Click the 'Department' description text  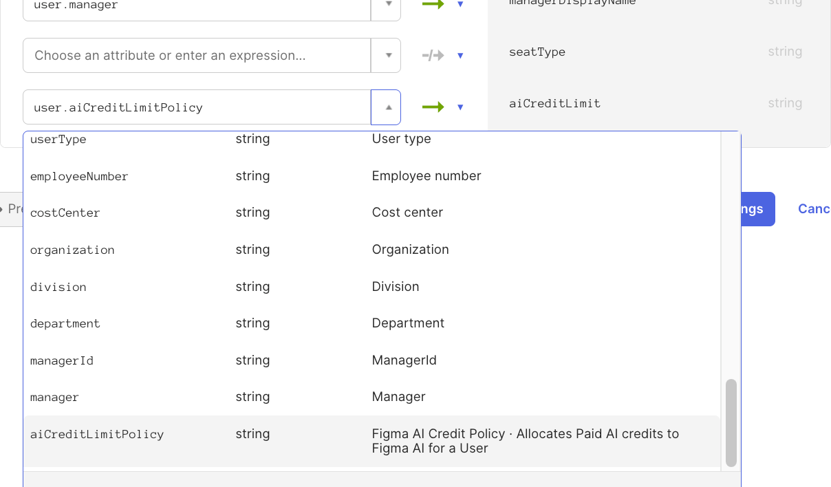(x=408, y=323)
